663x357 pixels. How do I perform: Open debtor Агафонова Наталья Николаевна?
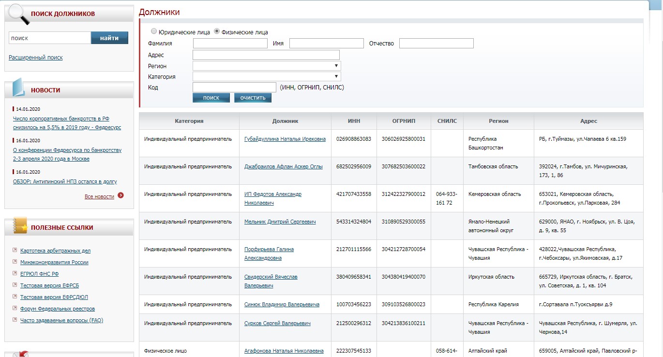click(284, 351)
